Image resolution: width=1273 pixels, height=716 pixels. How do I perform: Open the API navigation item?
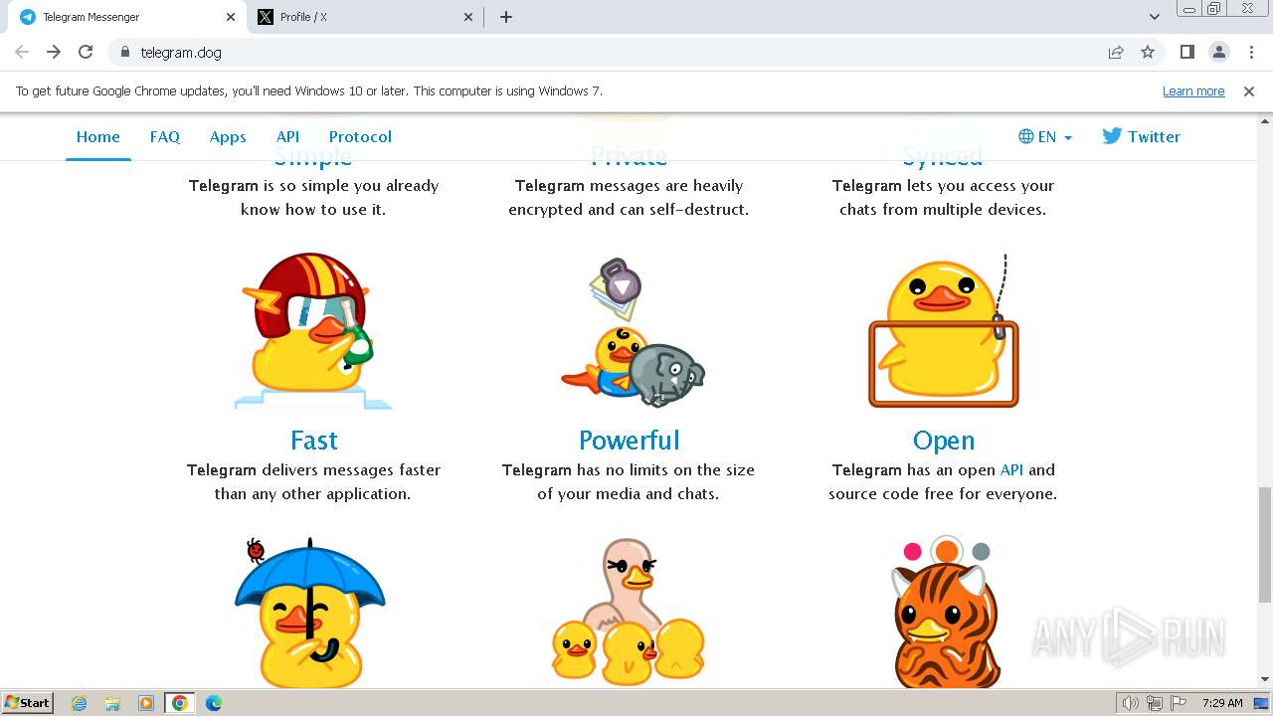point(287,137)
